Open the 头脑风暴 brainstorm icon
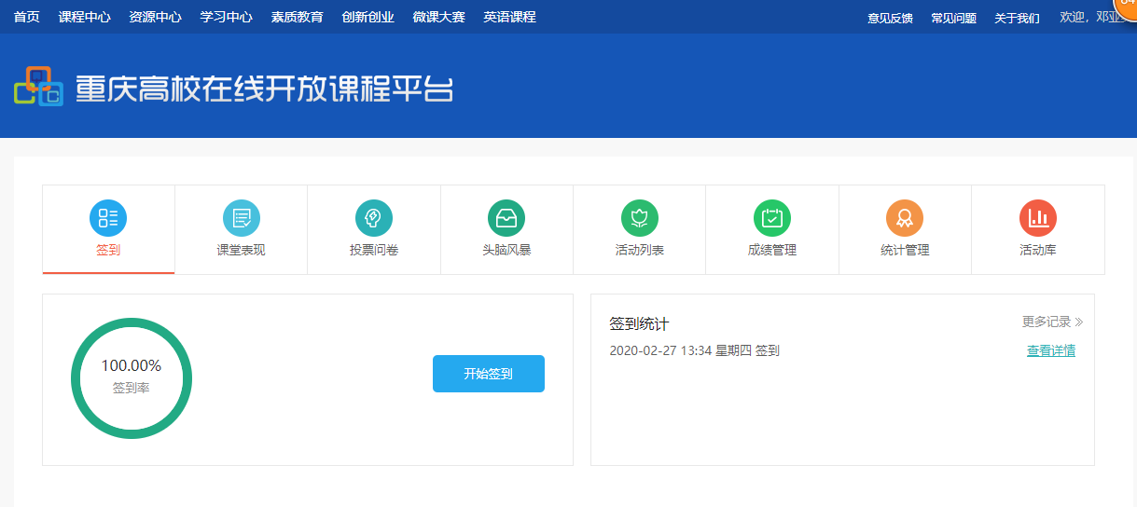The image size is (1137, 507). (x=506, y=218)
